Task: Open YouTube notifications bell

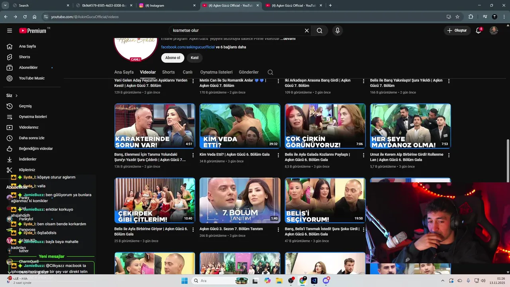Action: (x=479, y=31)
